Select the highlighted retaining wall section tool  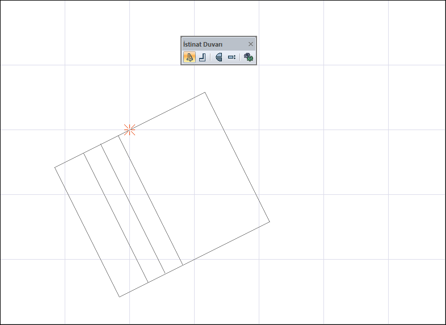[190, 57]
